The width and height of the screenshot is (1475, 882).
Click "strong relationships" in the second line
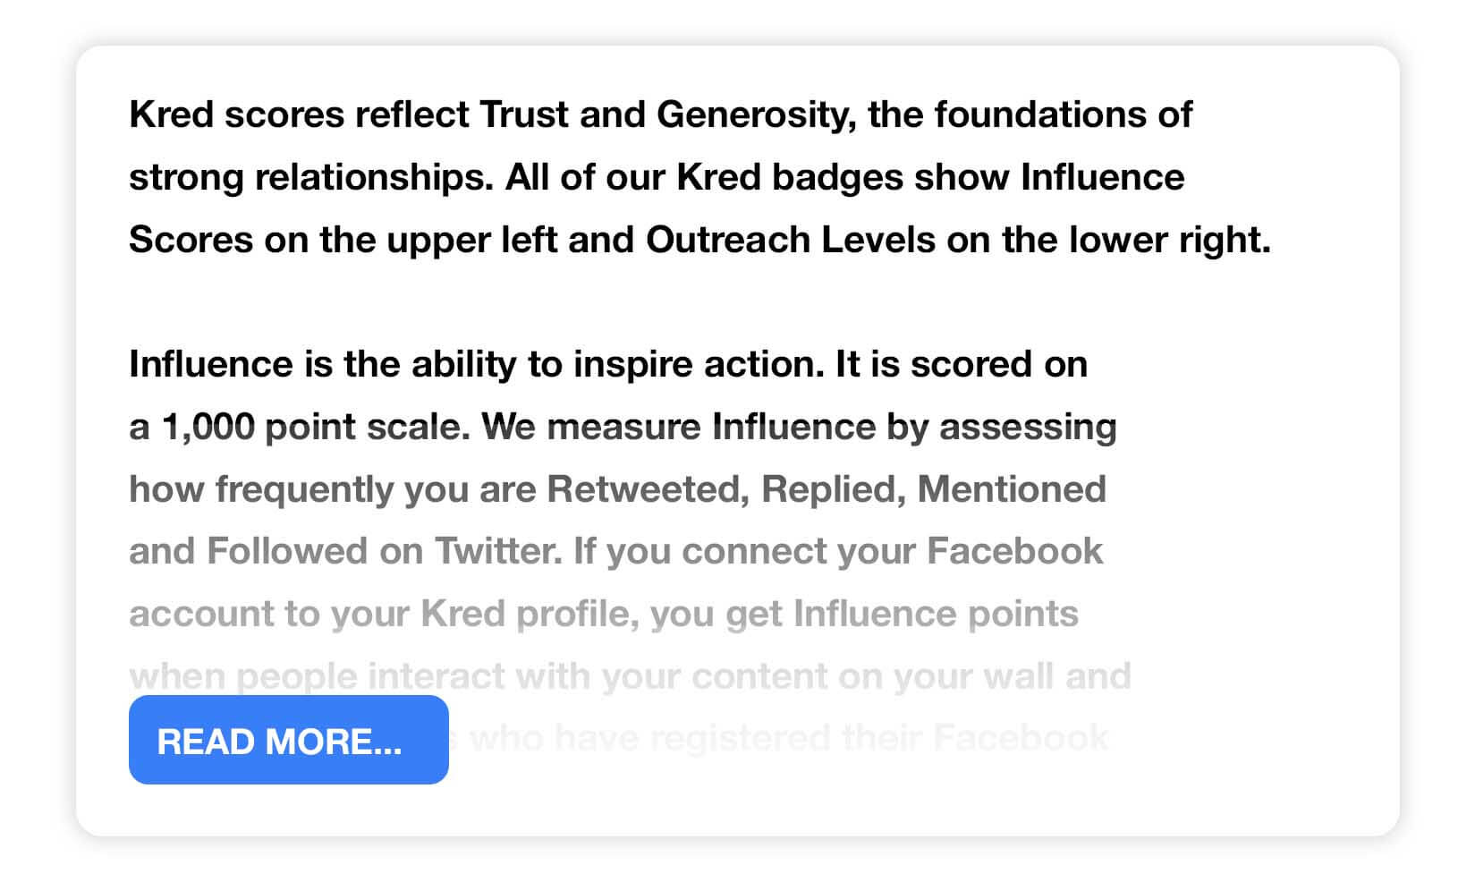pos(311,178)
